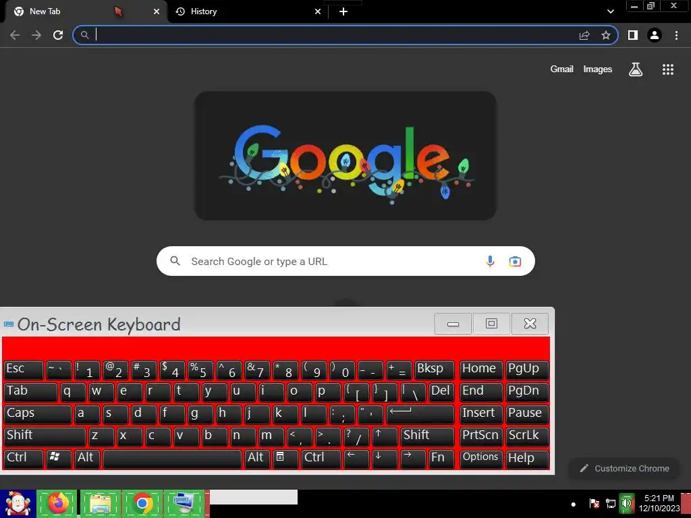Screen dimensions: 691x518
Task: Click Bksp key on keyboard
Action: 434,370
